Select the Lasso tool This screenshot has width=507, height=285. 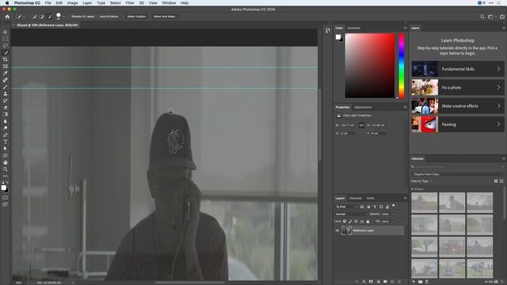click(6, 46)
